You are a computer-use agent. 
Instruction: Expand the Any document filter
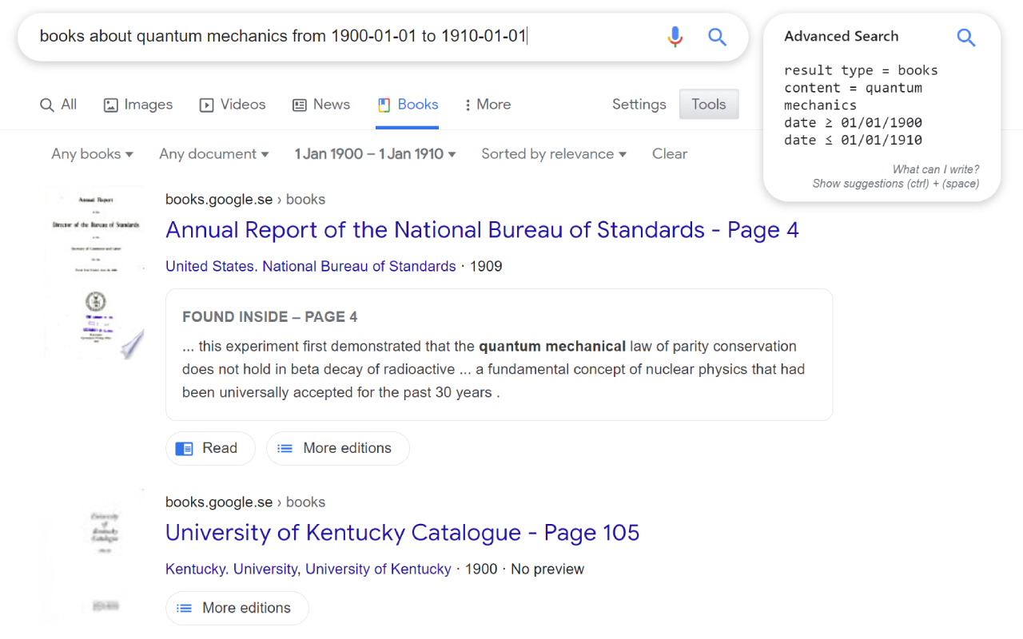pyautogui.click(x=214, y=154)
